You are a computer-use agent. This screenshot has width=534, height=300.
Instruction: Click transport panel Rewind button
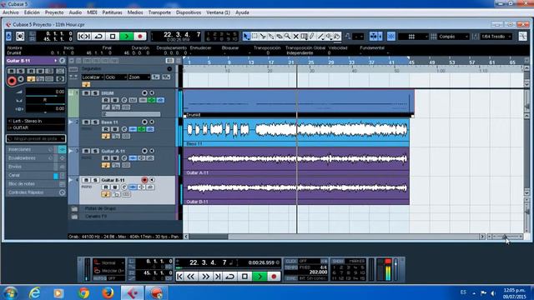(191, 277)
